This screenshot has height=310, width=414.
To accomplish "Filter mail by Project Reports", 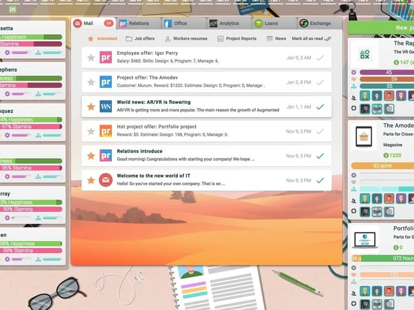I will point(237,39).
